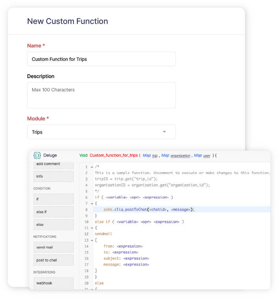The width and height of the screenshot is (279, 298).
Task: Click the highlighted zoho.cliq.postToChat line 8
Action: click(182, 209)
